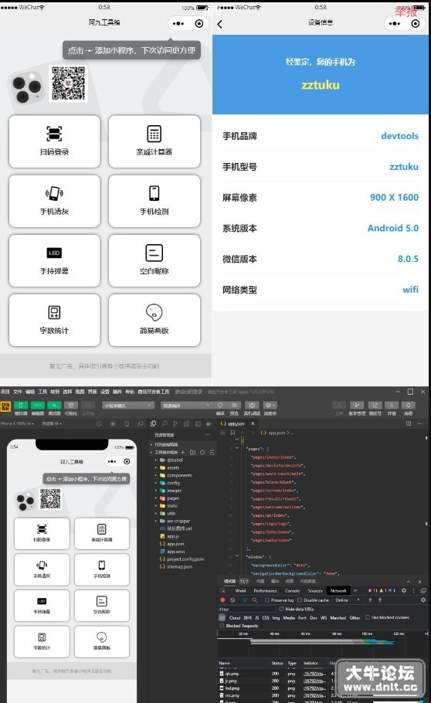
Task: Toggle the green 编辑器 editor button
Action: point(37,406)
